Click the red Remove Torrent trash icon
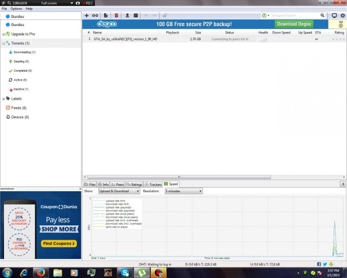The image size is (347, 278). tap(117, 15)
